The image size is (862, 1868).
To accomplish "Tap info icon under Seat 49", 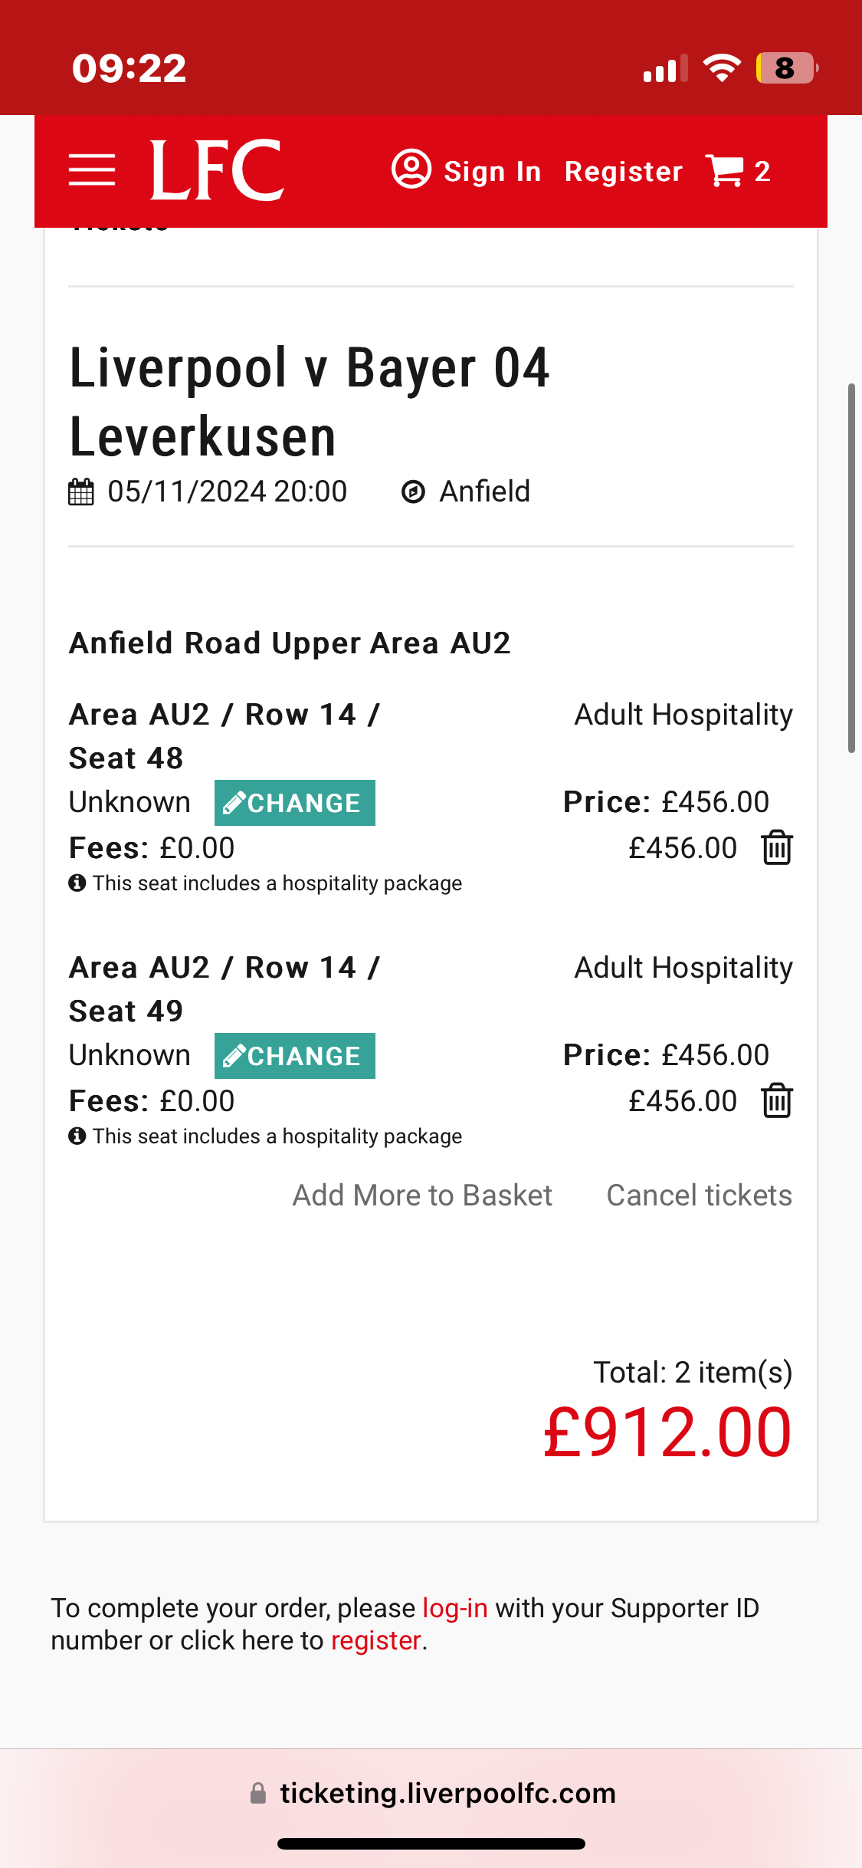I will [77, 1136].
